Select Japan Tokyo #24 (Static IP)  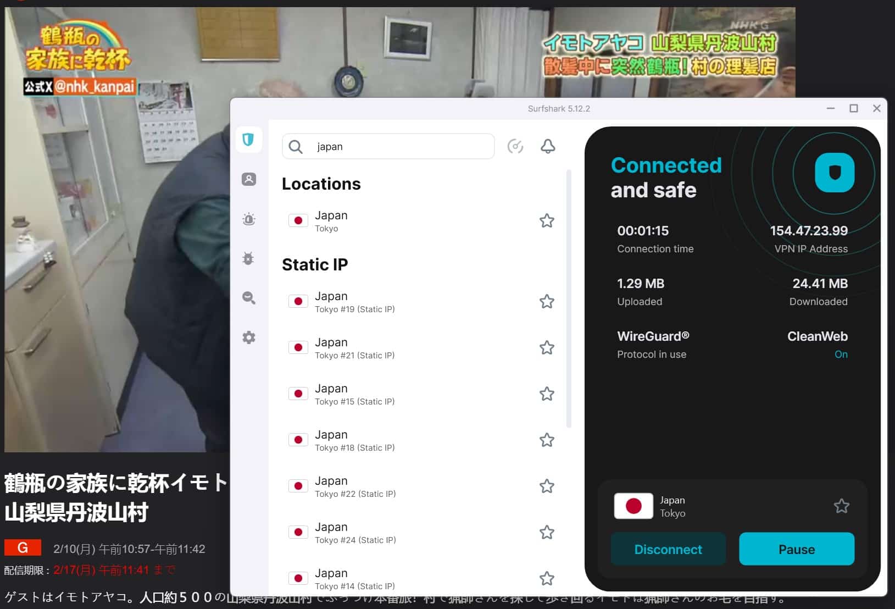(x=421, y=533)
